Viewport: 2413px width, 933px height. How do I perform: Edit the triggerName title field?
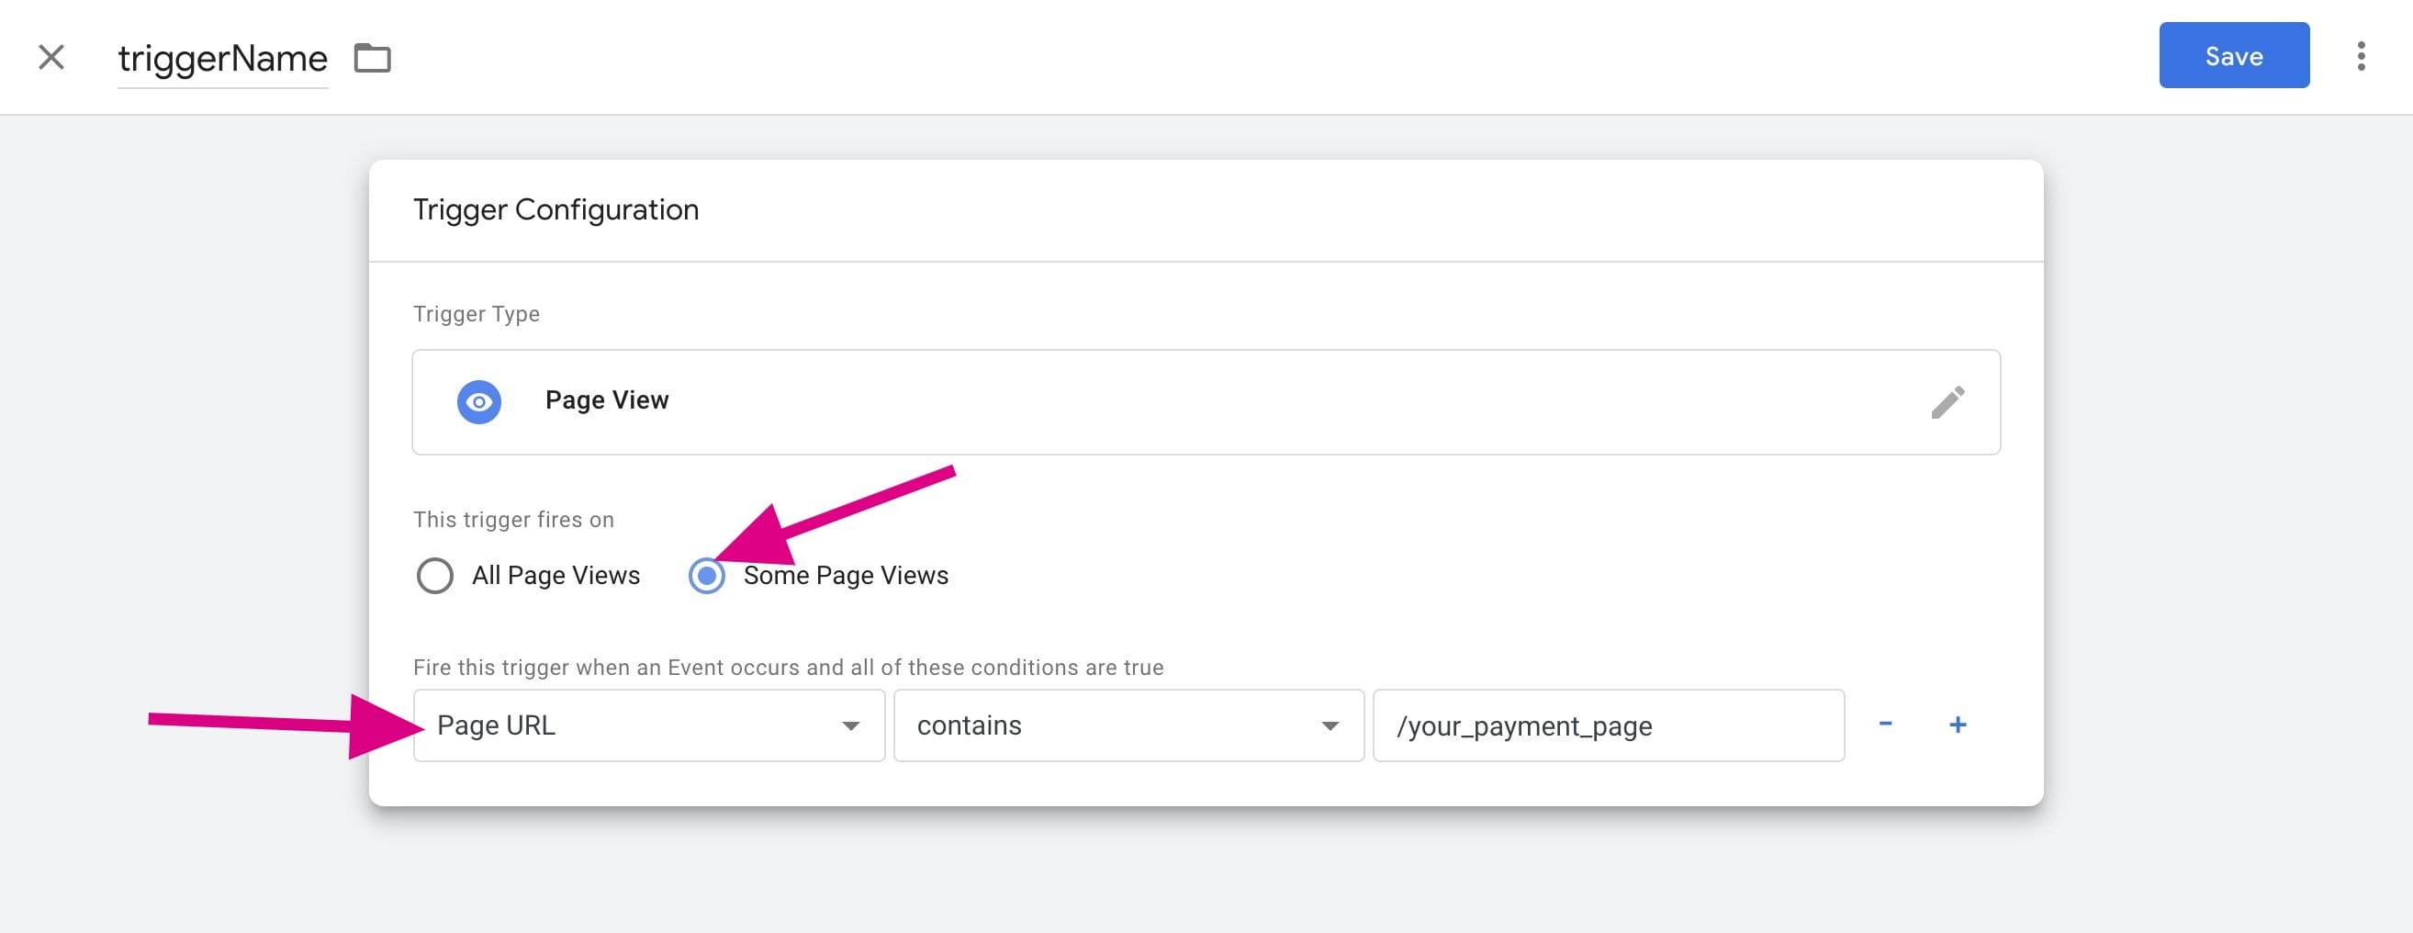click(x=222, y=58)
